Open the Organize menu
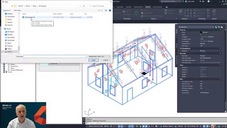This screenshot has width=227, height=128. [7, 10]
